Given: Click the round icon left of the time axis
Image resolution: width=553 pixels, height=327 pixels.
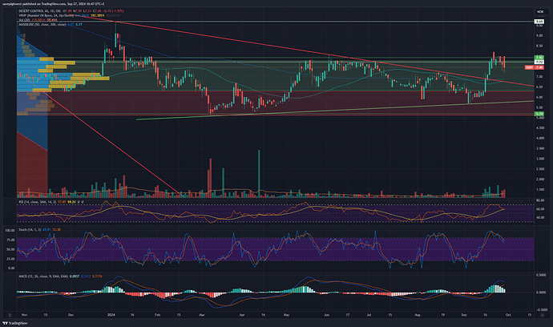Looking at the screenshot, I should 10,315.
